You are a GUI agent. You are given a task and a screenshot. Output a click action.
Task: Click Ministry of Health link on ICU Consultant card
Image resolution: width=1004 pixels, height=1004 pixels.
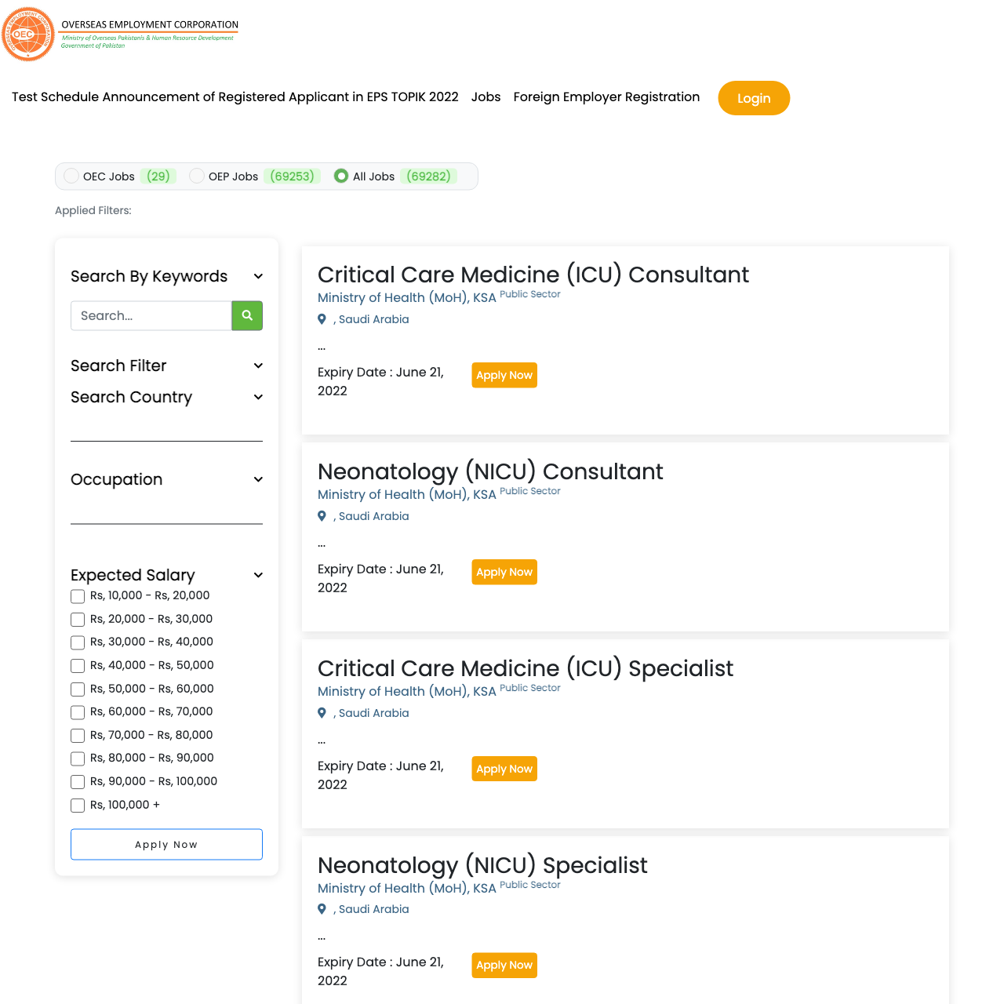(x=406, y=297)
